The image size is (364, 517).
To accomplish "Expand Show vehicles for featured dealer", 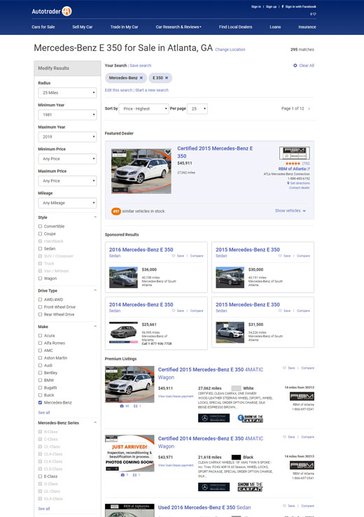I will click(x=290, y=211).
